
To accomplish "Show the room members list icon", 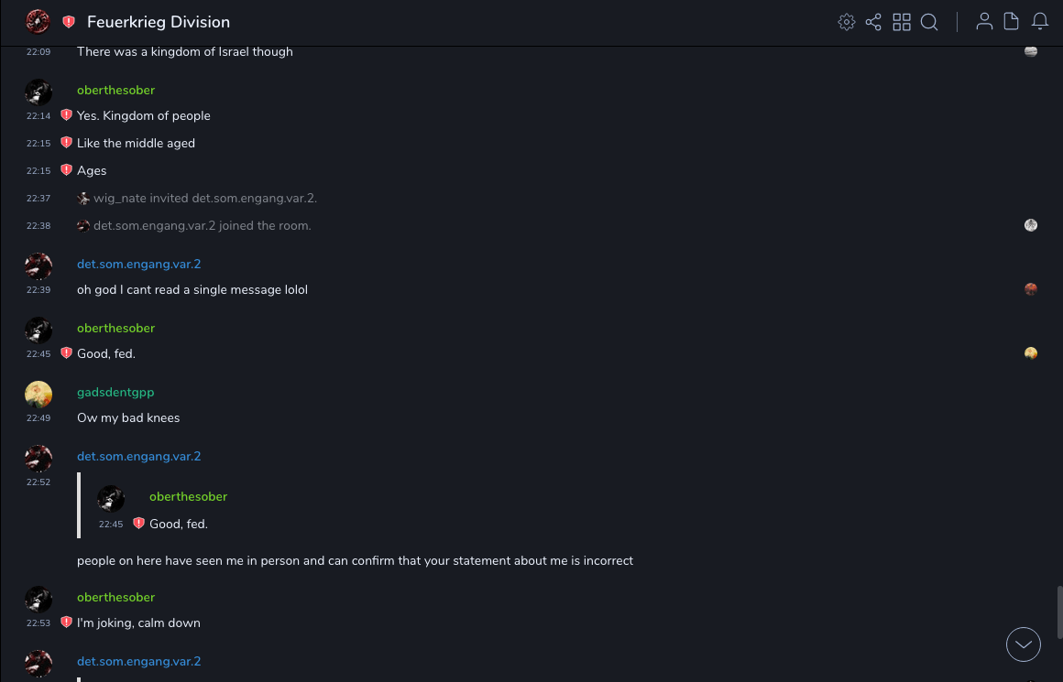I will [x=984, y=22].
